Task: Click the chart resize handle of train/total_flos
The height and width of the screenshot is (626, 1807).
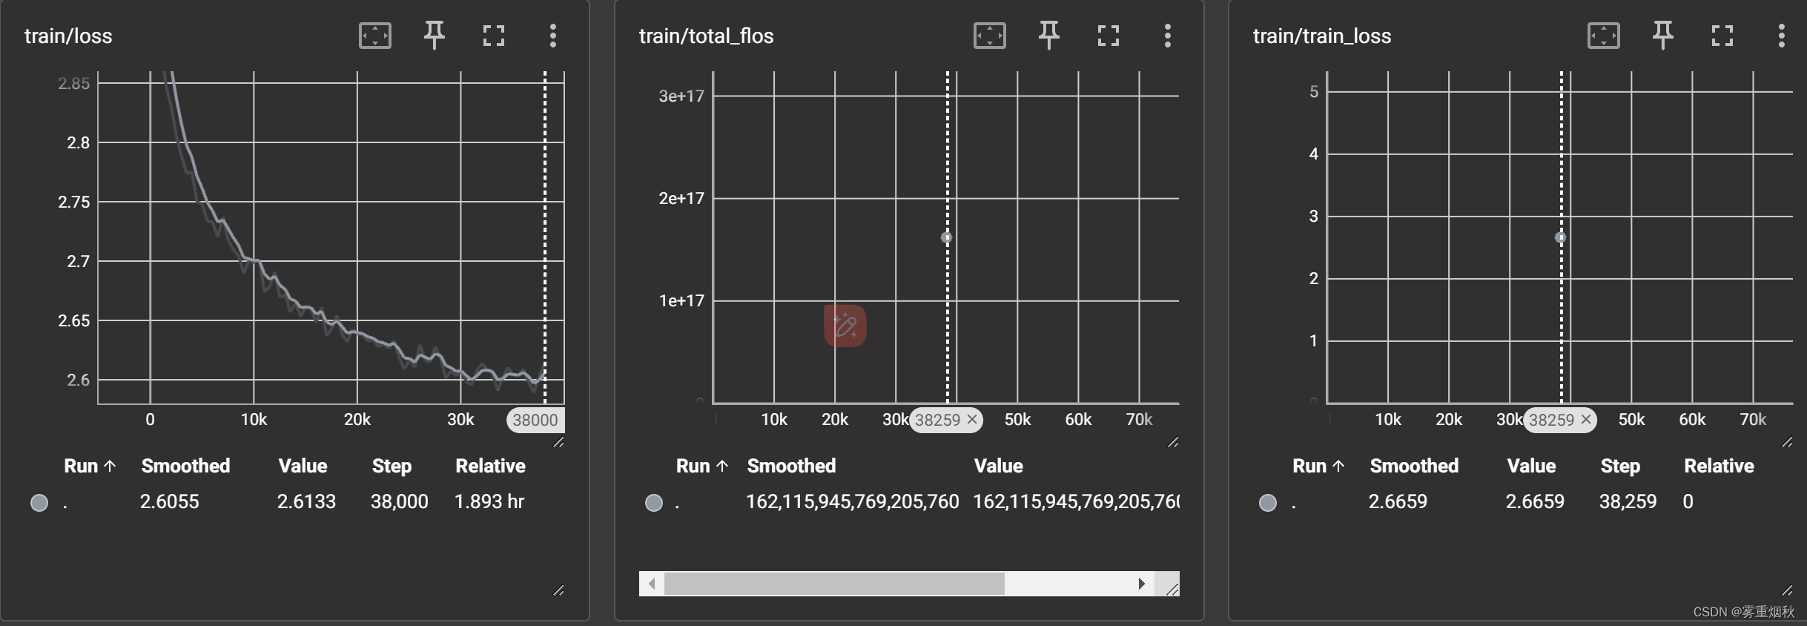Action: (x=1173, y=442)
